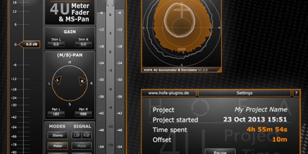The width and height of the screenshot is (308, 154).
Task: Enable Mono signal mode
Action: pos(81,146)
